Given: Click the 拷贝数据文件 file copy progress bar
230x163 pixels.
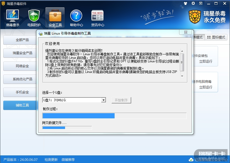Looking at the screenshot, I should pos(67,128).
